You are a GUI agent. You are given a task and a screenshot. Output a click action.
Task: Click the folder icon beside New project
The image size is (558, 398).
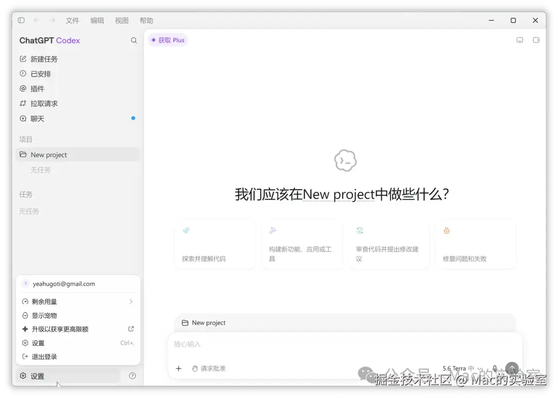tap(23, 154)
